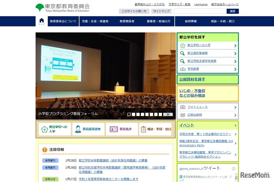Click the home icon labeled トップ
The width and height of the screenshot is (274, 182).
[41, 21]
